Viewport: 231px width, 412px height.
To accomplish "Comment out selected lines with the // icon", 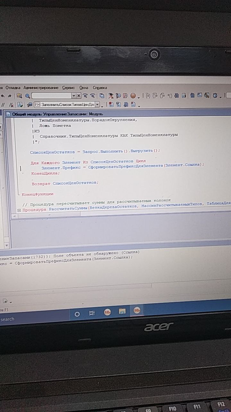I will pos(3,105).
